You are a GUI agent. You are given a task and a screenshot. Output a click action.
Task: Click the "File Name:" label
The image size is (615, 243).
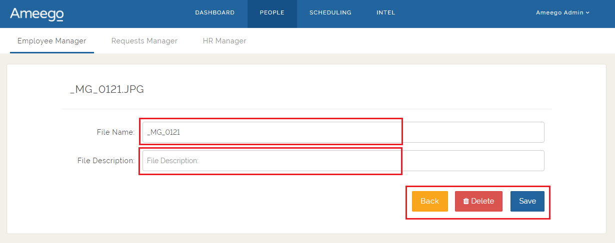tap(115, 132)
